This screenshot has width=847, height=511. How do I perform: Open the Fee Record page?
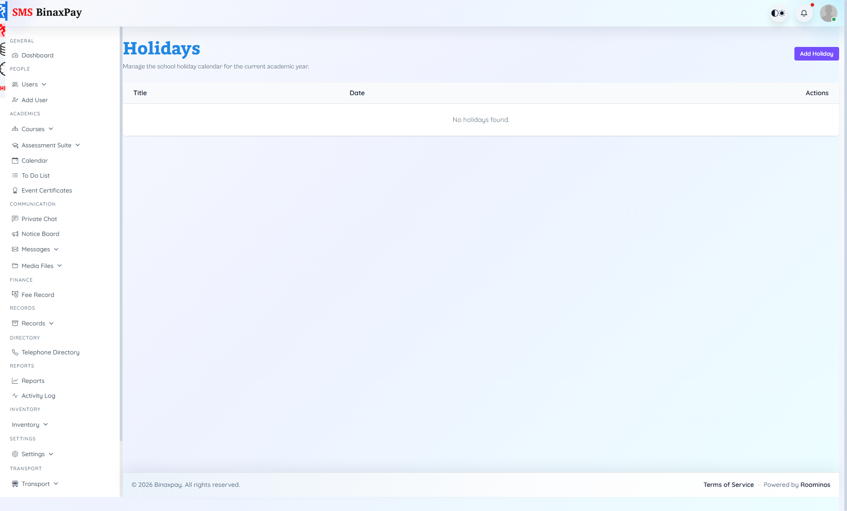pyautogui.click(x=38, y=294)
